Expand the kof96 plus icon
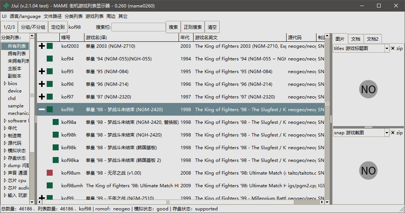The width and height of the screenshot is (405, 213). 41,84
